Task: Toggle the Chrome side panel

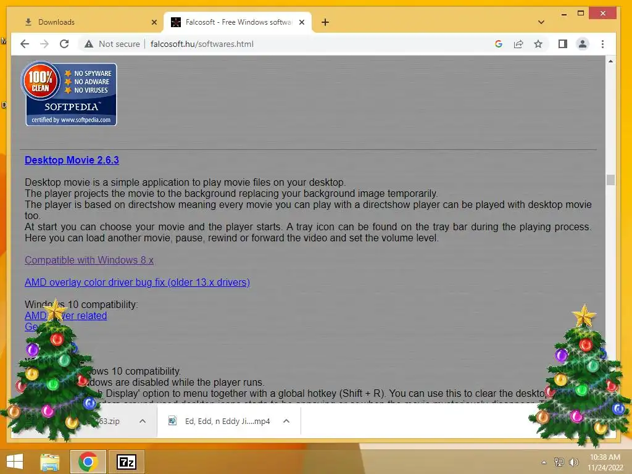Action: (563, 44)
